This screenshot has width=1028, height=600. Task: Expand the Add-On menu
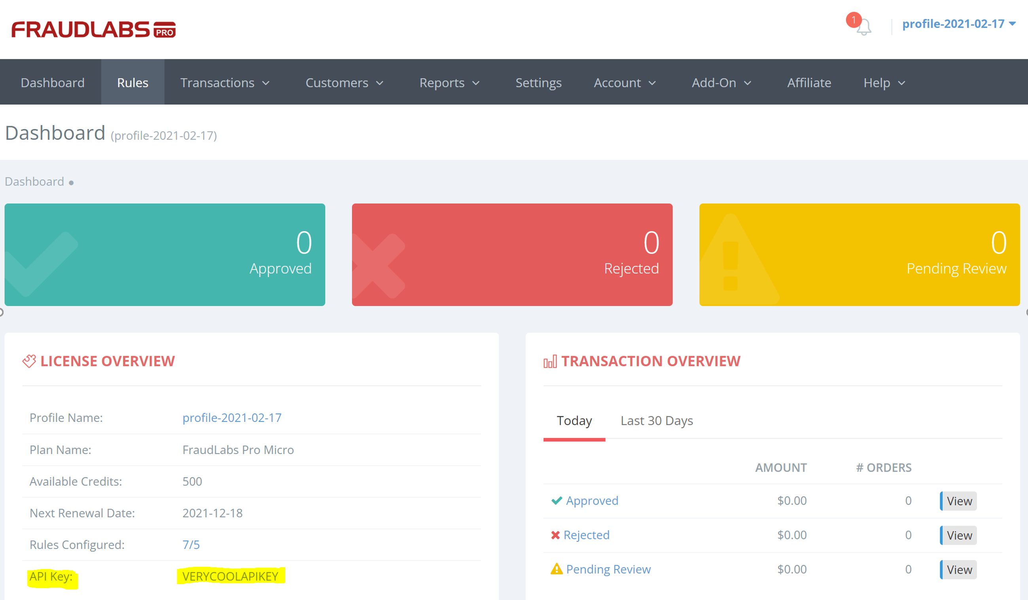tap(721, 82)
